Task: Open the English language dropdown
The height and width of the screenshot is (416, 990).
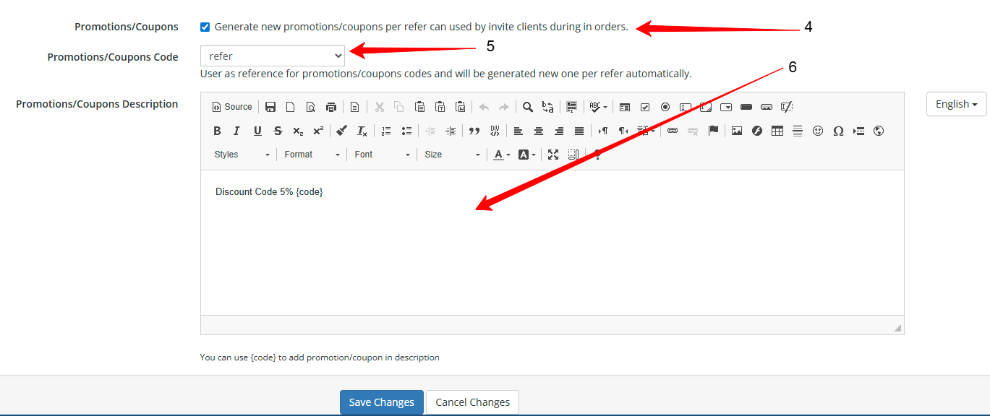Action: [956, 104]
